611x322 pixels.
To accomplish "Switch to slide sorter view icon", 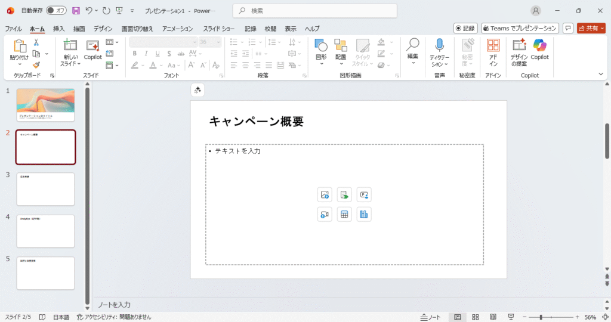I will (x=476, y=317).
